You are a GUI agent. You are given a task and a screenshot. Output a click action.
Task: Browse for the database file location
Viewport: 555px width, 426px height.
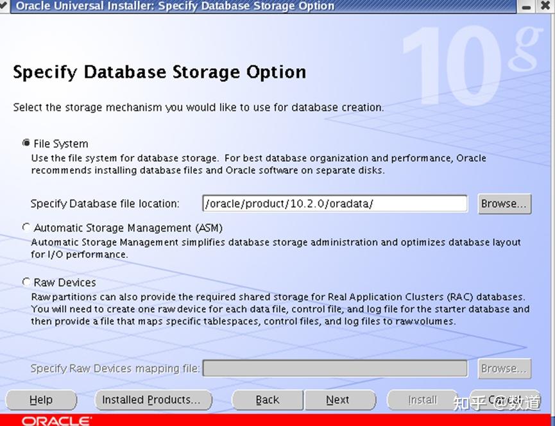(x=504, y=203)
